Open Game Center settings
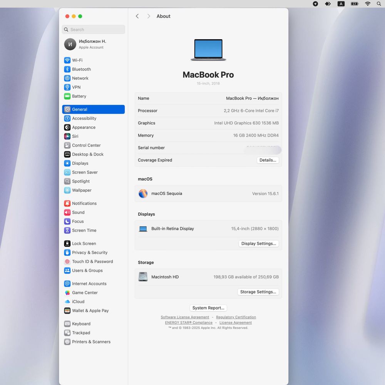The width and height of the screenshot is (385, 385). click(93, 293)
